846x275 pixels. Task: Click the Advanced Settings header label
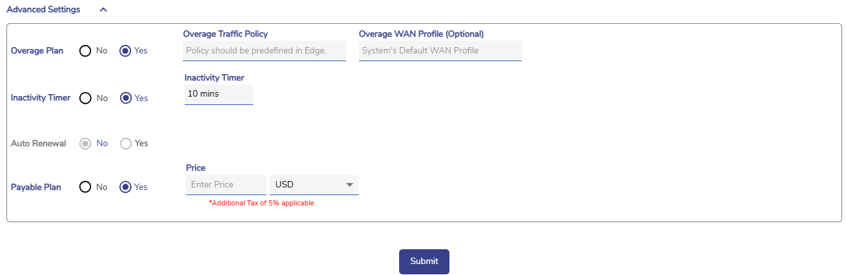click(x=43, y=10)
